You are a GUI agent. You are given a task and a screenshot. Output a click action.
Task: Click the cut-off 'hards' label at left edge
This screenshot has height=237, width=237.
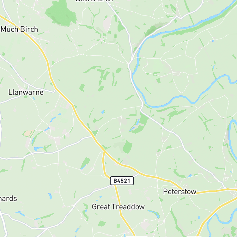pos(8,198)
